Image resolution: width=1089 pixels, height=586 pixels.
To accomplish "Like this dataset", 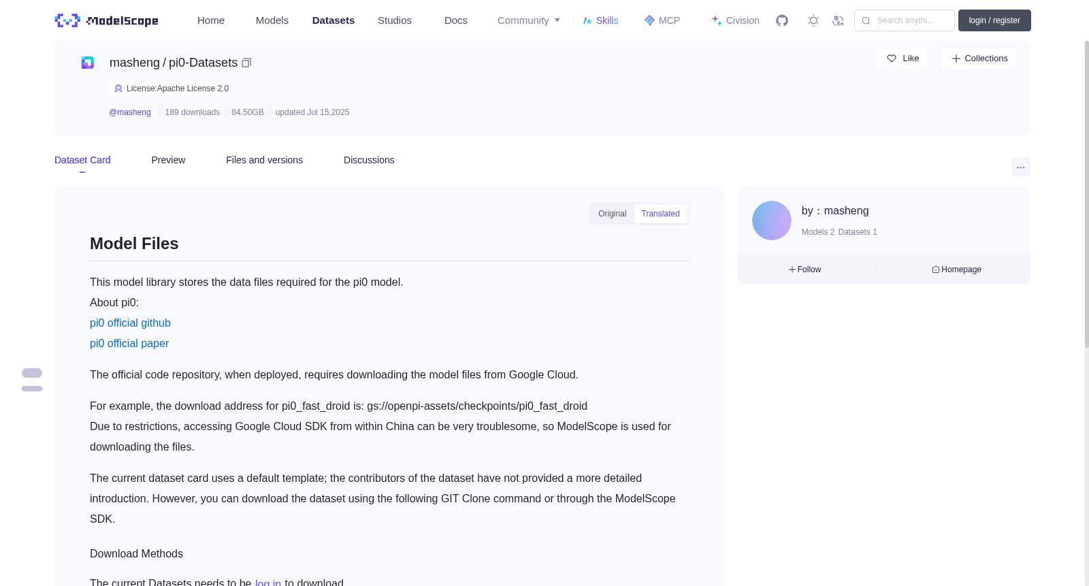I will [x=902, y=59].
